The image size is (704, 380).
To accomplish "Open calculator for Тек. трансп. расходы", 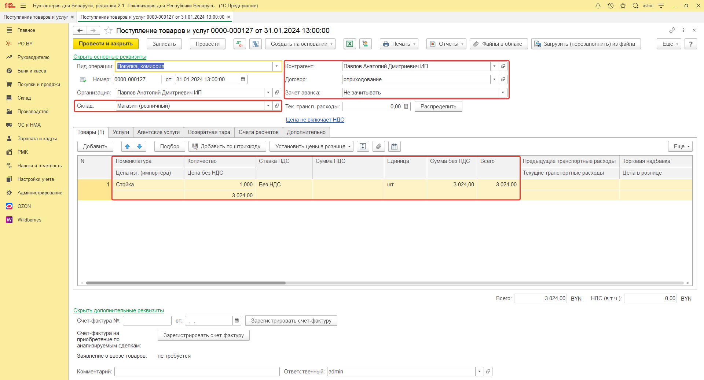I will tap(406, 107).
